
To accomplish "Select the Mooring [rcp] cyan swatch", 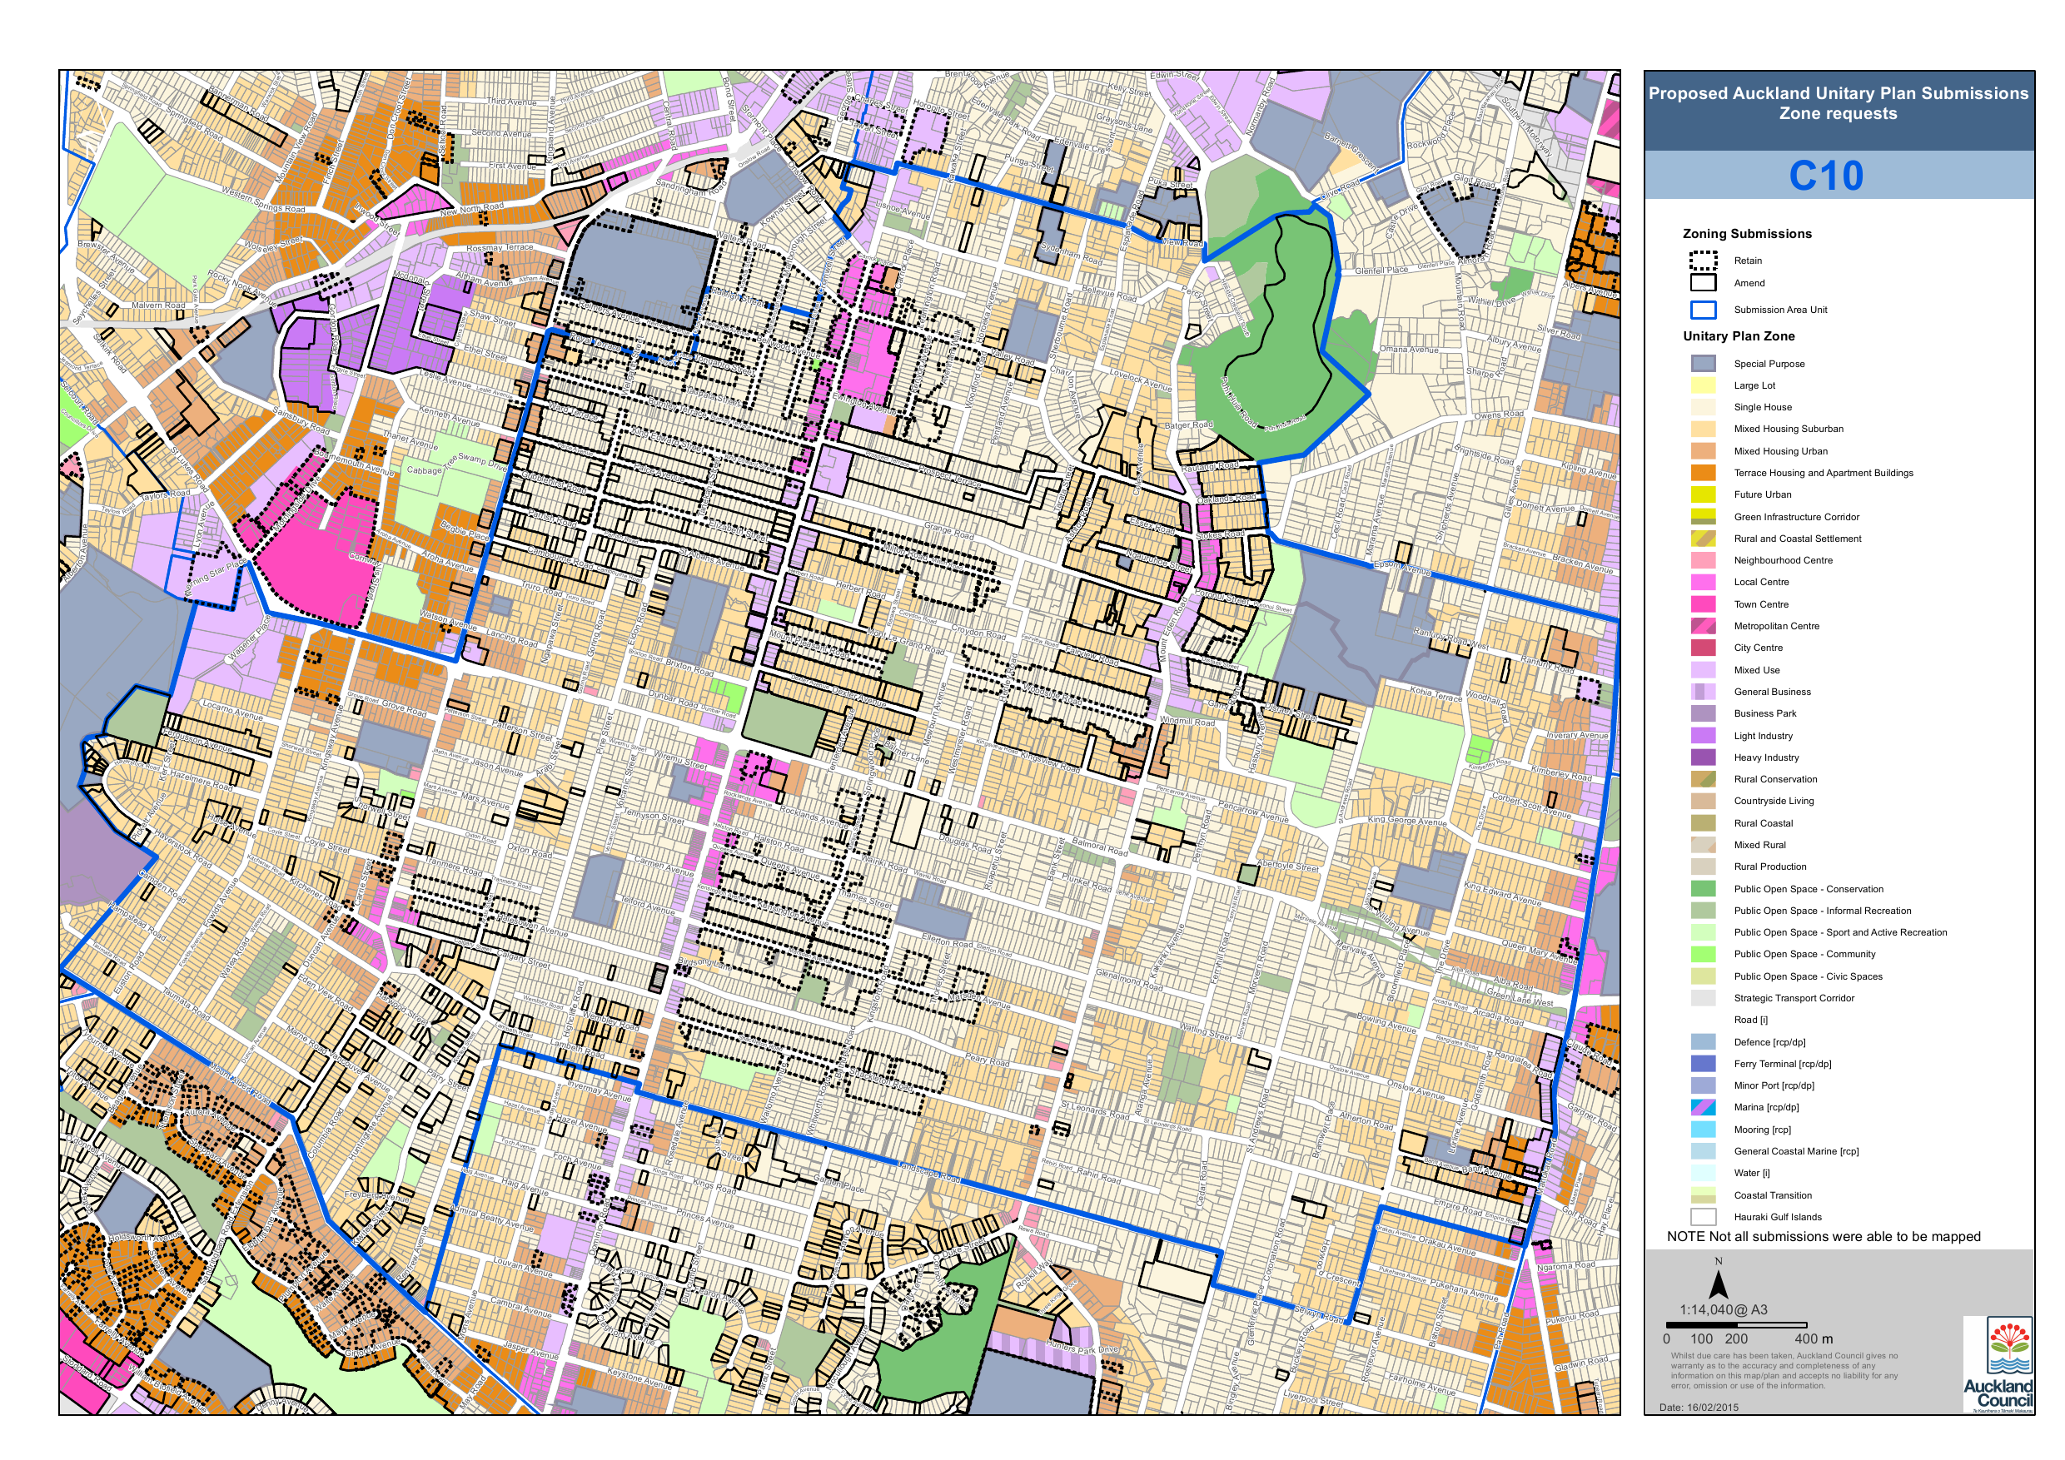I will (x=1703, y=1130).
